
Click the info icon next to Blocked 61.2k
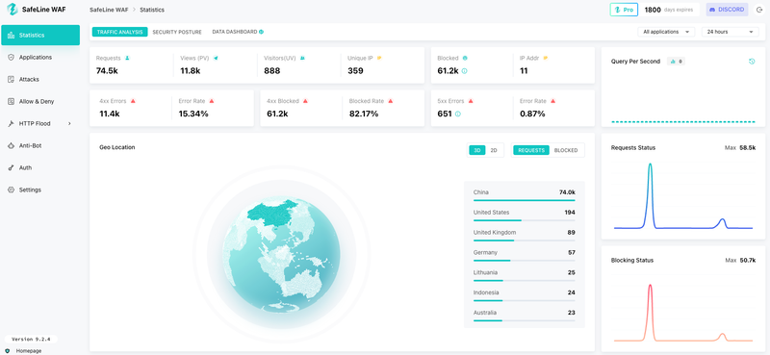tap(465, 70)
